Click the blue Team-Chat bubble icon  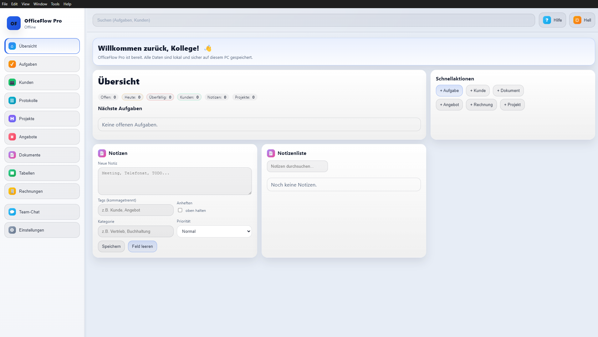(12, 212)
